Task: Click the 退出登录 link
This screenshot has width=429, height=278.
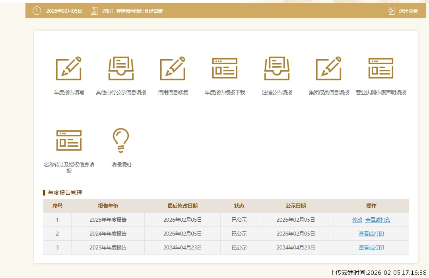Action: pyautogui.click(x=408, y=11)
